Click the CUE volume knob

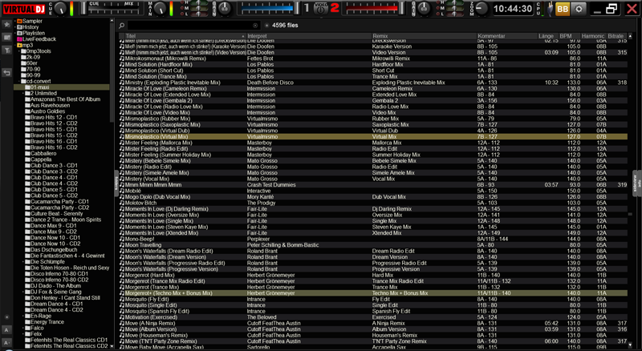[60, 9]
